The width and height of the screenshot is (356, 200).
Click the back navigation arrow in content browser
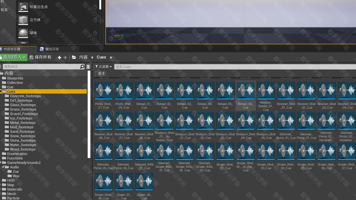pos(60,57)
